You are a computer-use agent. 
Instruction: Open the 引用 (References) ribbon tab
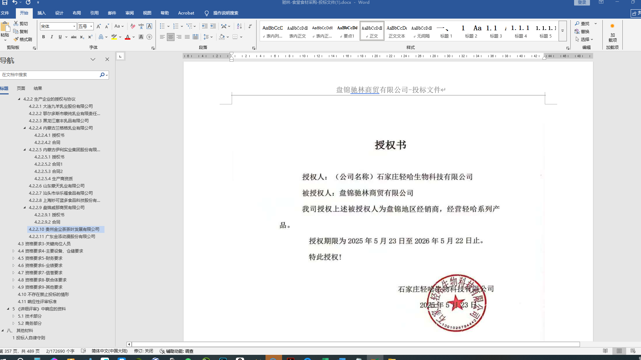pyautogui.click(x=94, y=13)
